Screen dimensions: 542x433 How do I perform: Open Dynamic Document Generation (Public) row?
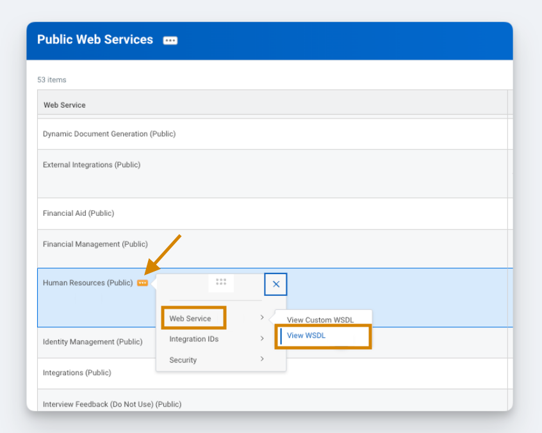click(x=109, y=134)
